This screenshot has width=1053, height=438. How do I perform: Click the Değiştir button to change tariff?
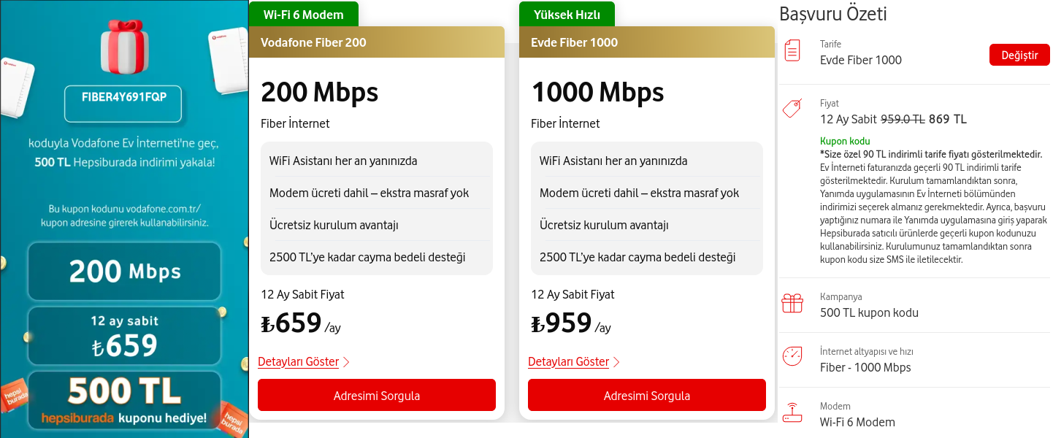pyautogui.click(x=1019, y=55)
